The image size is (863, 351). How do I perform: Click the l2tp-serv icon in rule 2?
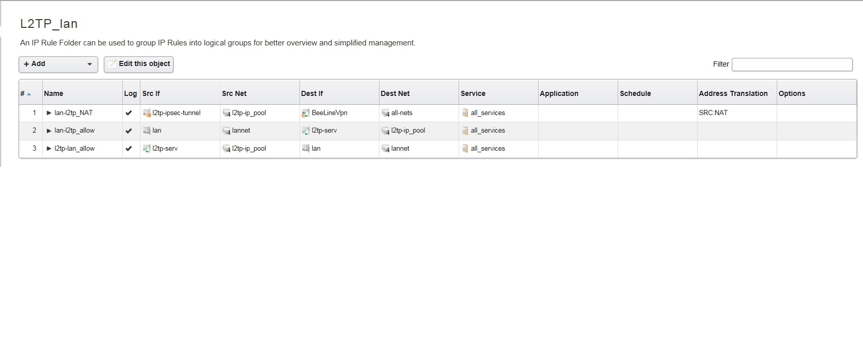306,131
